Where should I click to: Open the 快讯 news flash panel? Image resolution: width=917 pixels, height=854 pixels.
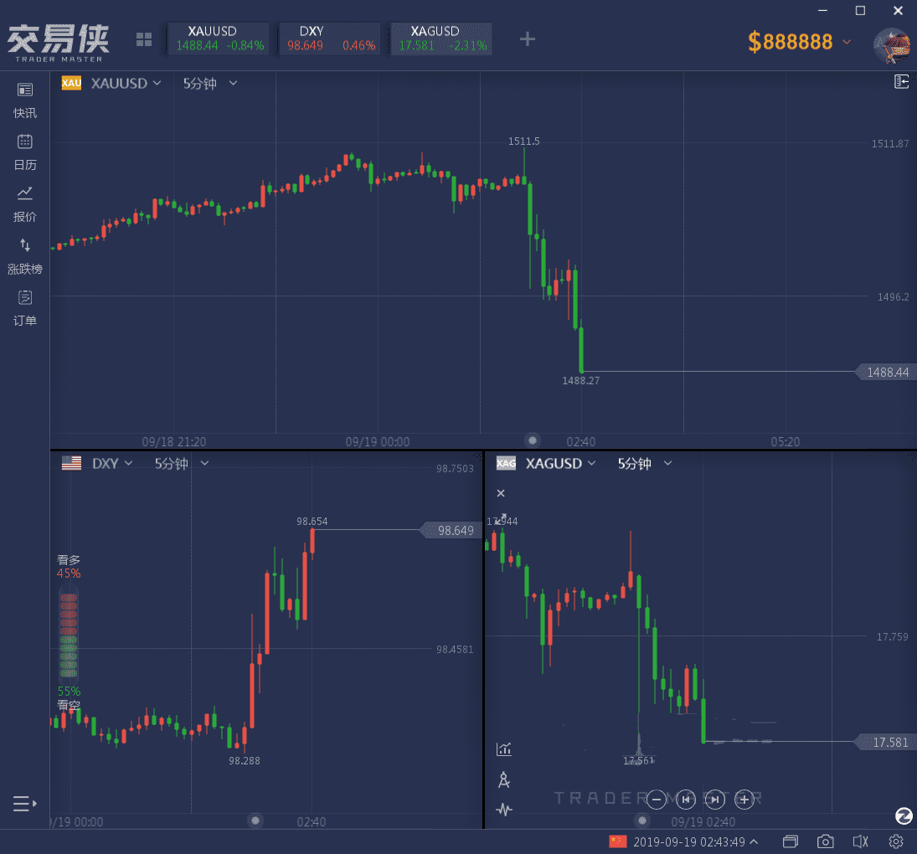pos(25,99)
